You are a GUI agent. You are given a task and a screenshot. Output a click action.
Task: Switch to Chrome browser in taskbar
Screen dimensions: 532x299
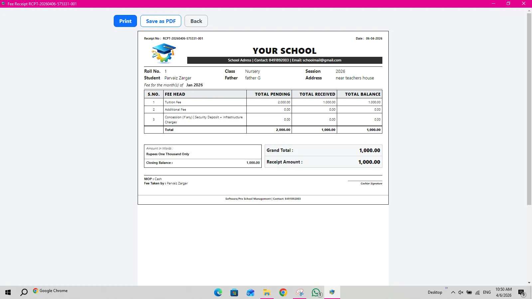tap(283, 292)
